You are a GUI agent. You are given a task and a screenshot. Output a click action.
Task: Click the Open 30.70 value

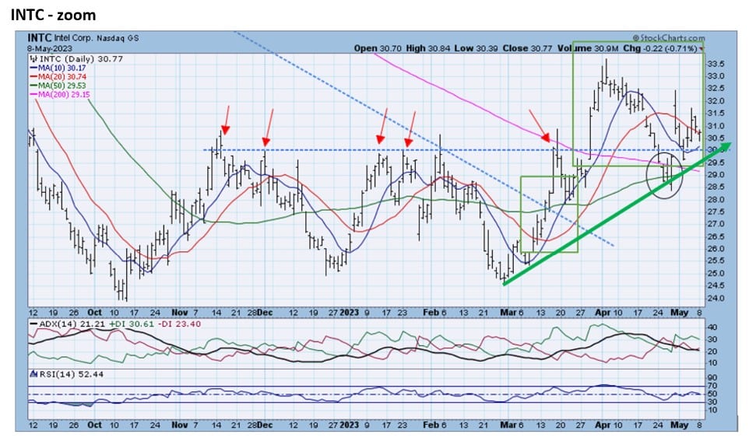coord(378,48)
